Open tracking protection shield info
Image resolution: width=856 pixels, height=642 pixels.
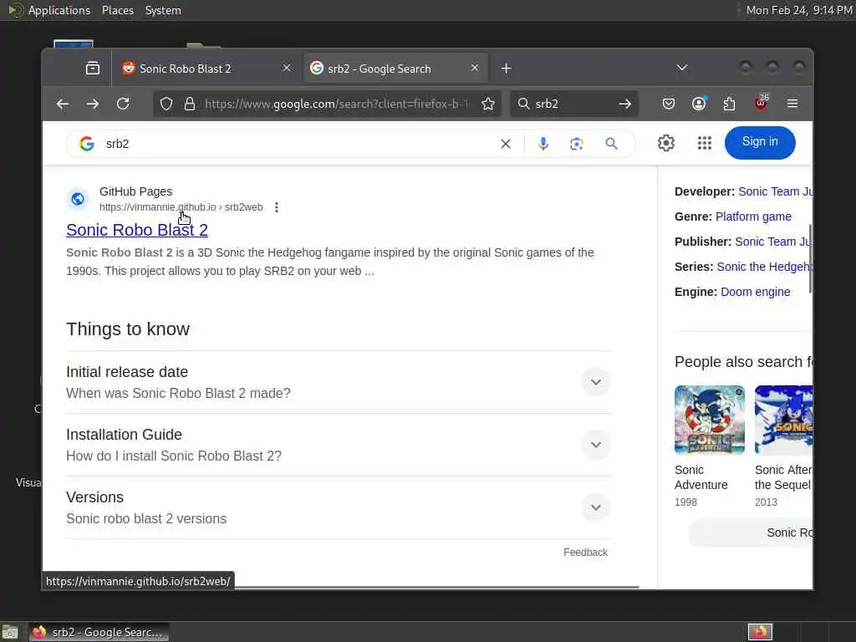166,104
